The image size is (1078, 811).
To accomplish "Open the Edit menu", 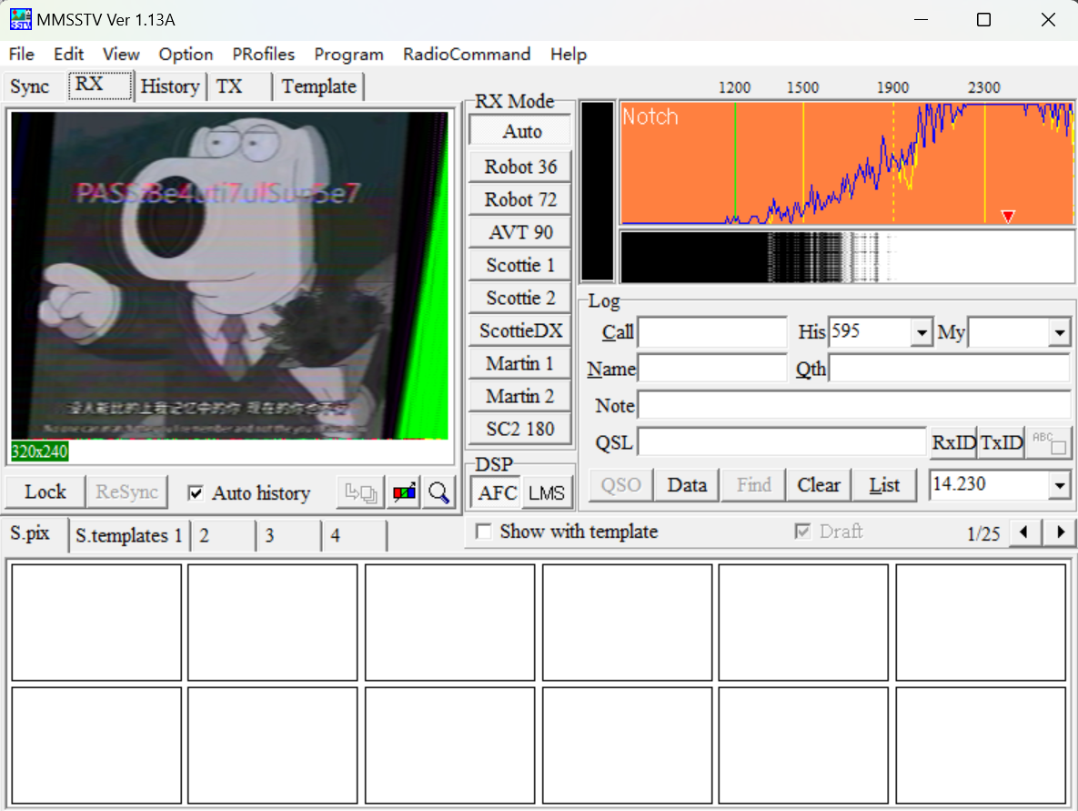I will click(69, 55).
